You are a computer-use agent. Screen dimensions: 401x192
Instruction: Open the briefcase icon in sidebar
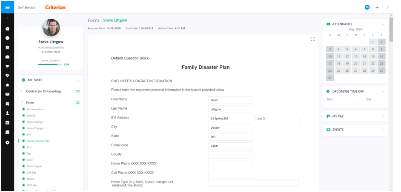point(7,57)
